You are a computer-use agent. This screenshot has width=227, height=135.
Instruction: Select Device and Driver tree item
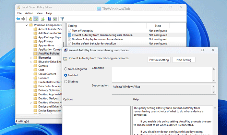click(x=50, y=107)
